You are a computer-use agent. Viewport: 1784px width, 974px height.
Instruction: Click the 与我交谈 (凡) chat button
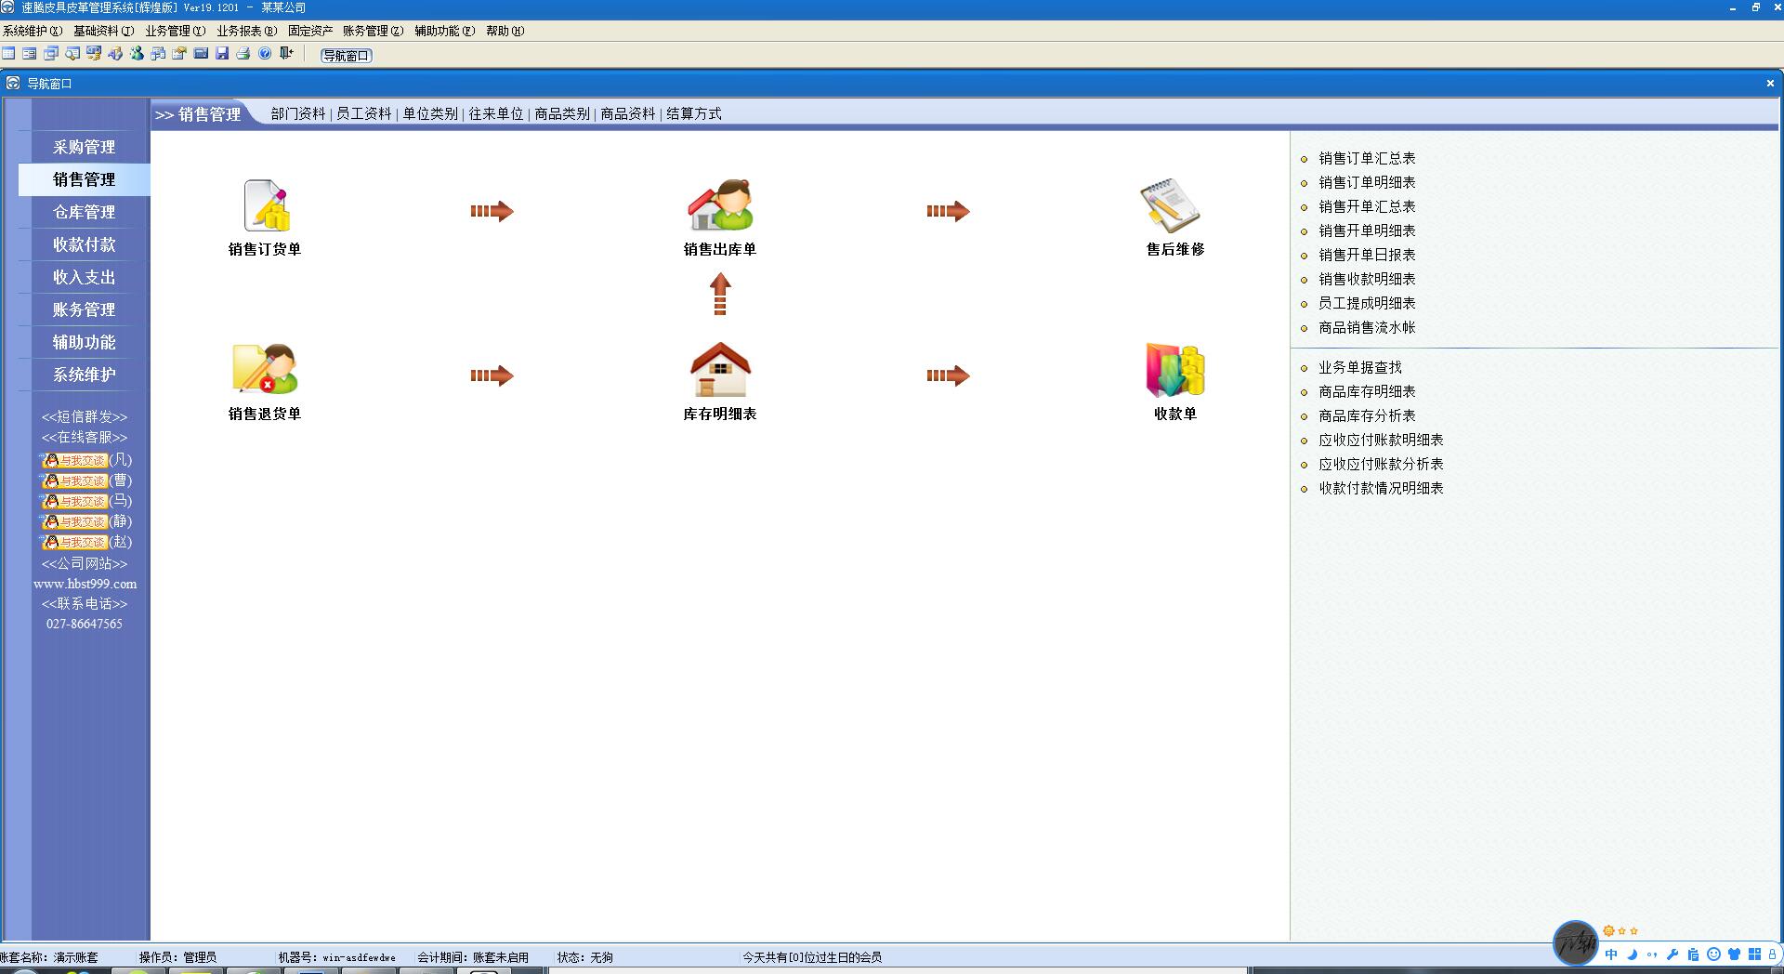coord(76,460)
